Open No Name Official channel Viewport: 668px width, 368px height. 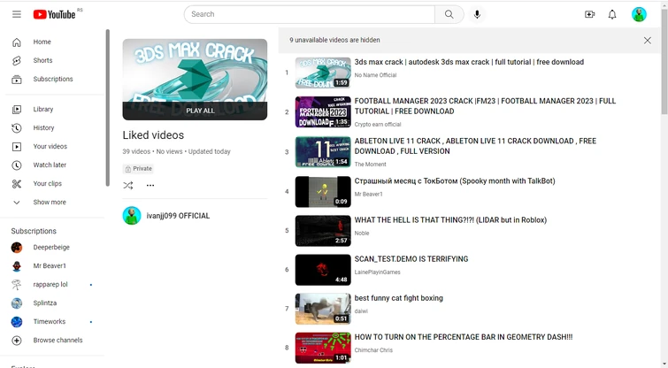click(x=375, y=75)
